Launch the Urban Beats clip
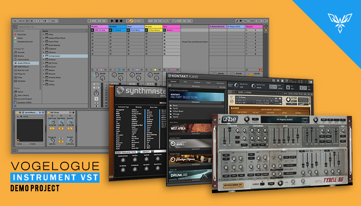The width and height of the screenshot is (361, 206). [146, 30]
